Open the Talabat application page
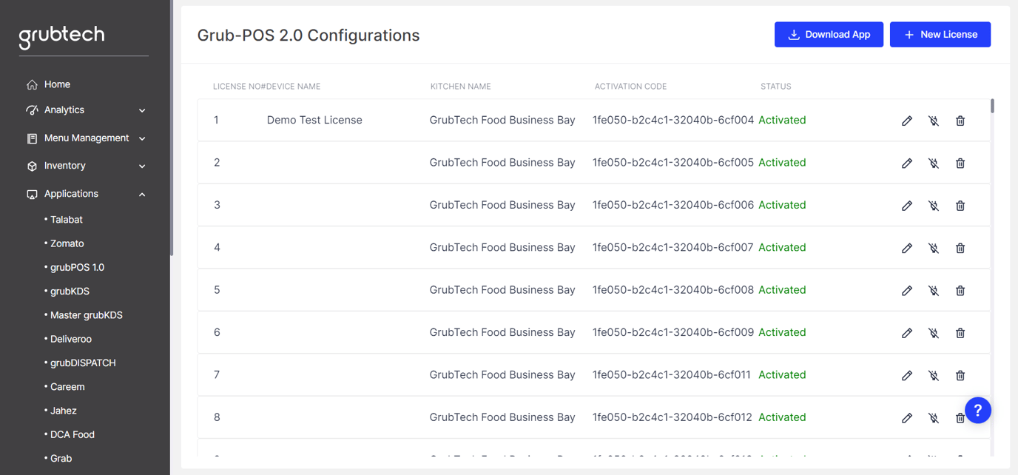The width and height of the screenshot is (1018, 475). coord(65,219)
